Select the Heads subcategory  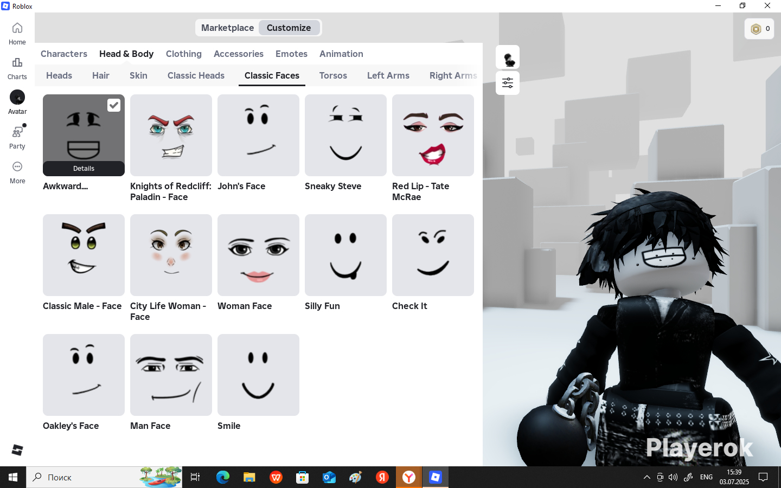point(59,75)
